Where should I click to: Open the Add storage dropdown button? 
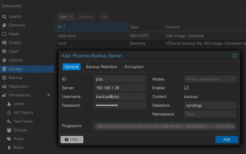(x=66, y=17)
